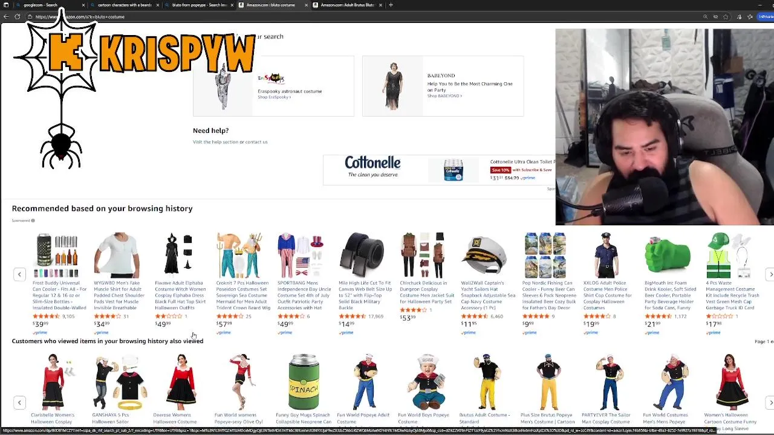The width and height of the screenshot is (774, 435).
Task: Open the tab actions menu icon
Action: (x=6, y=5)
